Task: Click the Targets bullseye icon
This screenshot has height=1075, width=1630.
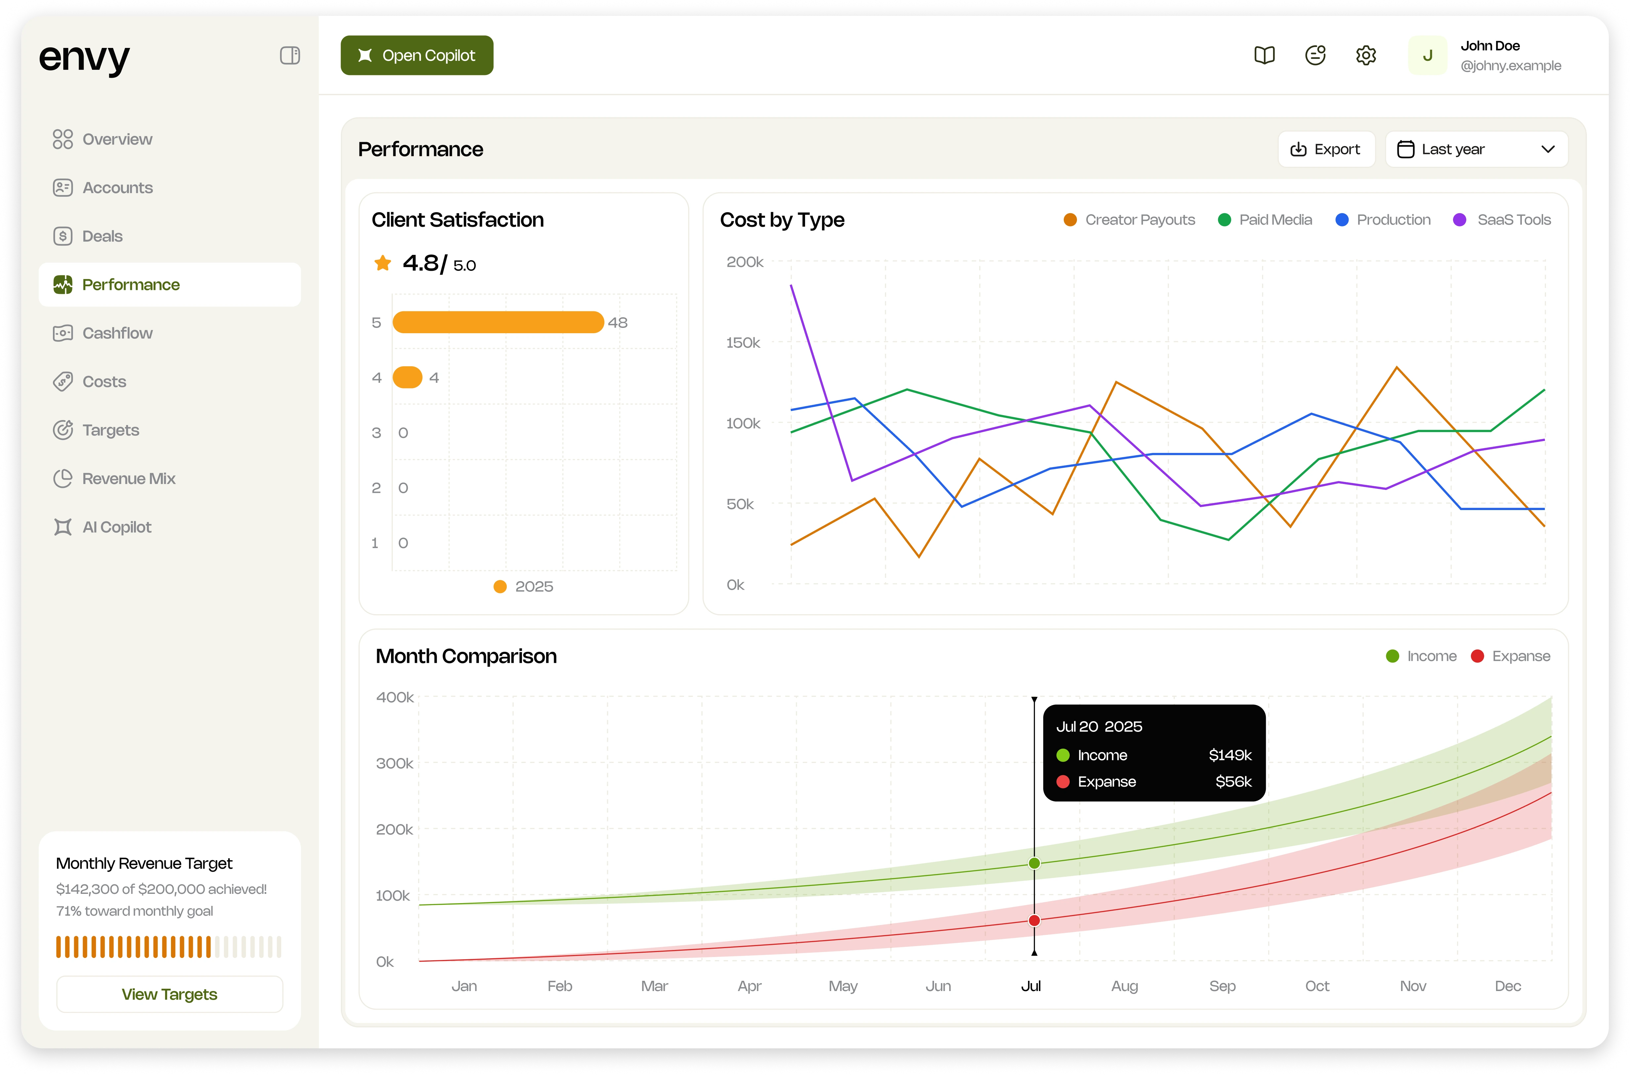Action: tap(63, 430)
